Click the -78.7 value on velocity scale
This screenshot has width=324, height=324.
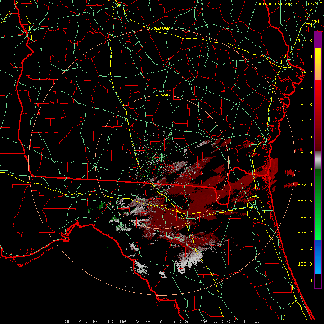(305, 233)
